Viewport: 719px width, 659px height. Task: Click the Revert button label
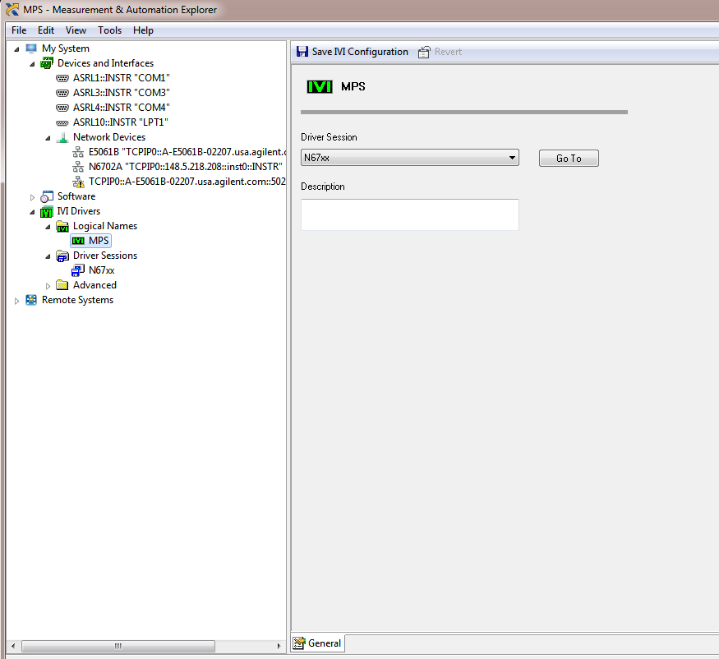pos(448,52)
